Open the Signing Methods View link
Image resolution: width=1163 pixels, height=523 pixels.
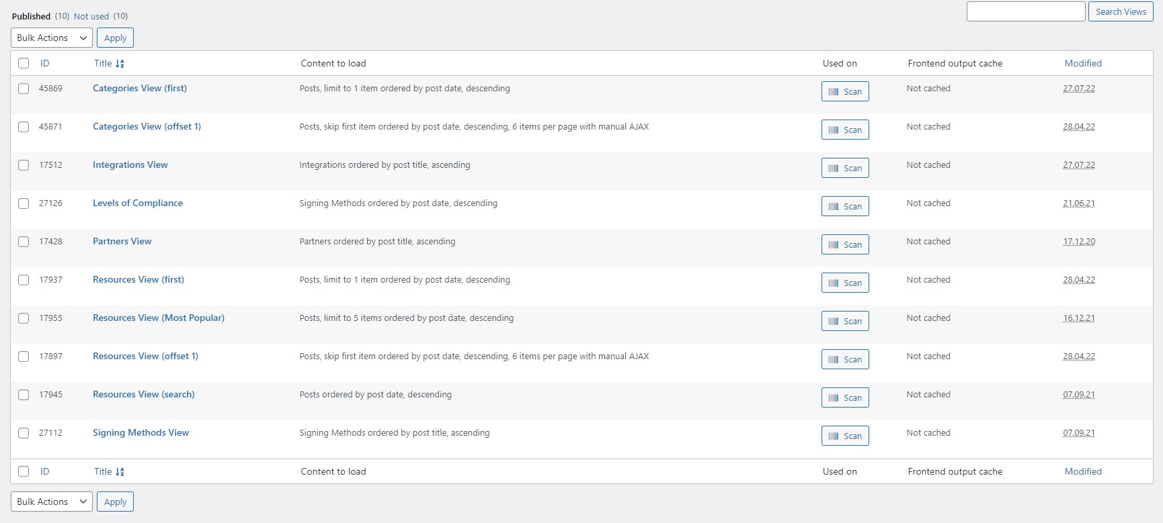pos(141,432)
